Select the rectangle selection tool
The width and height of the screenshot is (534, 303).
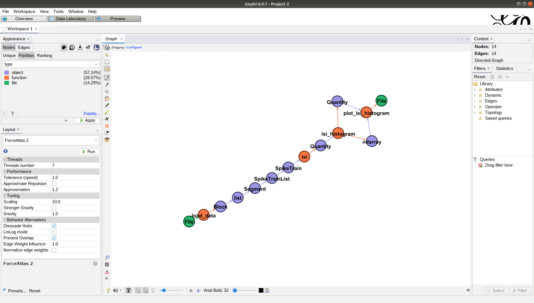click(x=107, y=62)
